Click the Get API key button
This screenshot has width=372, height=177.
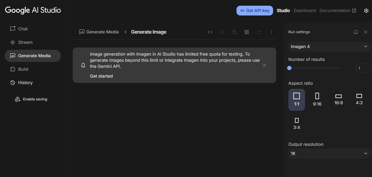255,11
